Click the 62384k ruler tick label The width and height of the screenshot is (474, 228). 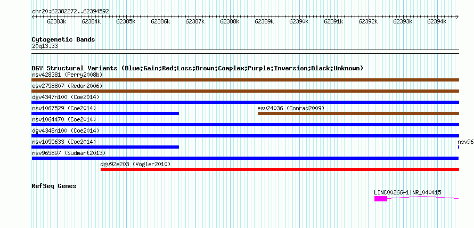tap(91, 21)
